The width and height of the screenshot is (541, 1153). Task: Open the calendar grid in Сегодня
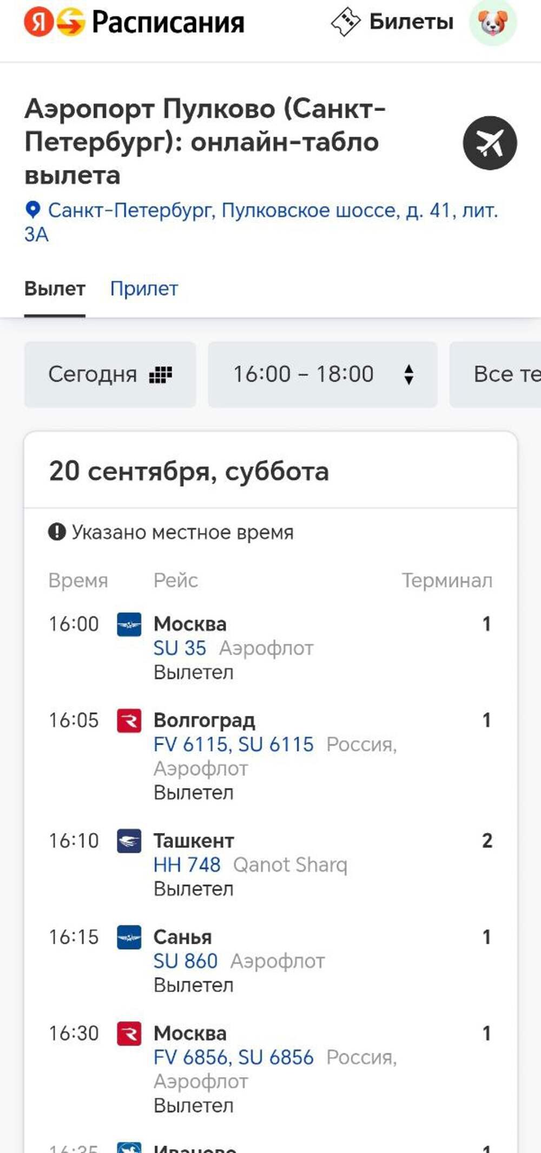(161, 374)
